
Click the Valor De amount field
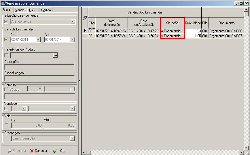(27, 125)
